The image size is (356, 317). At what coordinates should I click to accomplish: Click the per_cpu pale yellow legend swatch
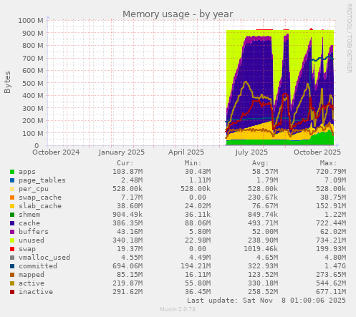12,189
